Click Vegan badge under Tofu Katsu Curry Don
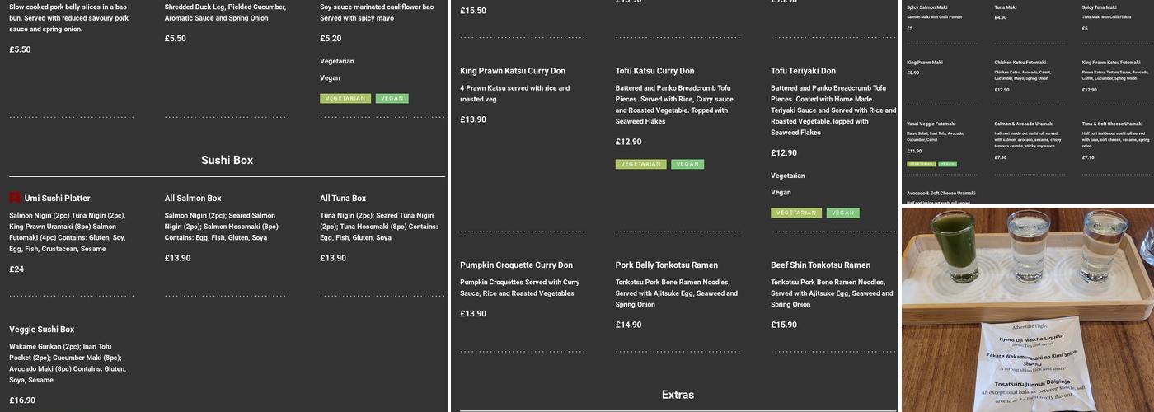The width and height of the screenshot is (1154, 412). 687,165
